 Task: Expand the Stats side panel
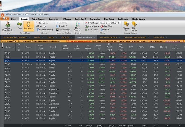click(2, 45)
